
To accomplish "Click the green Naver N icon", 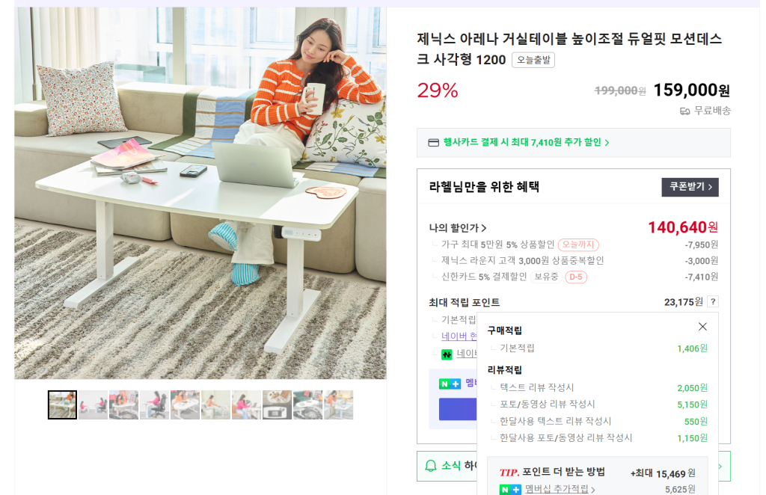I will pyautogui.click(x=447, y=354).
